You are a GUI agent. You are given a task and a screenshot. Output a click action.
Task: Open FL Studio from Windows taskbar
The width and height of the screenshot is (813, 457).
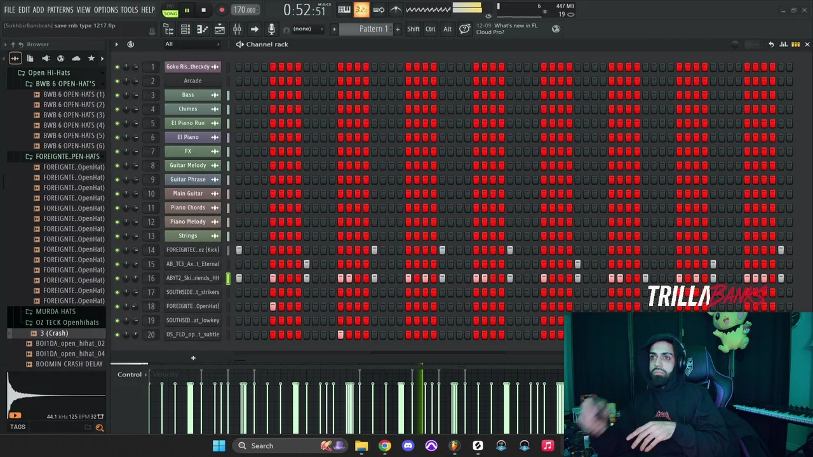pyautogui.click(x=454, y=446)
